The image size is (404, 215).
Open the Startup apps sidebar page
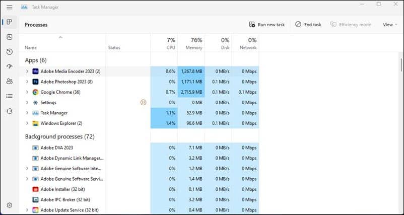(10, 66)
